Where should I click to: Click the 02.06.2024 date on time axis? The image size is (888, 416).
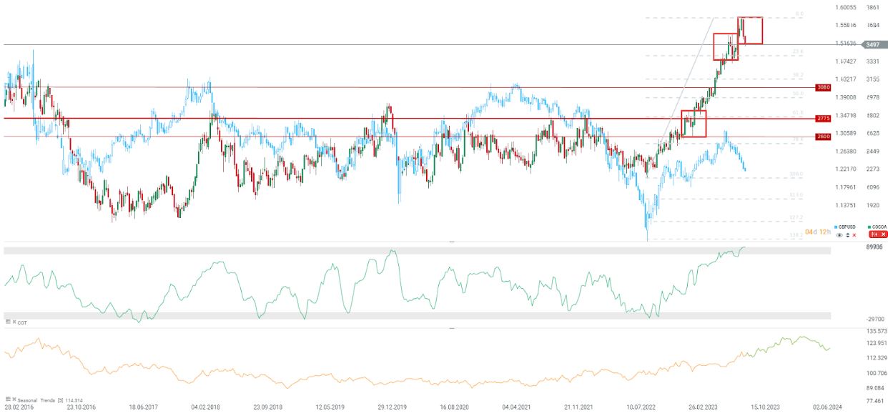(828, 407)
